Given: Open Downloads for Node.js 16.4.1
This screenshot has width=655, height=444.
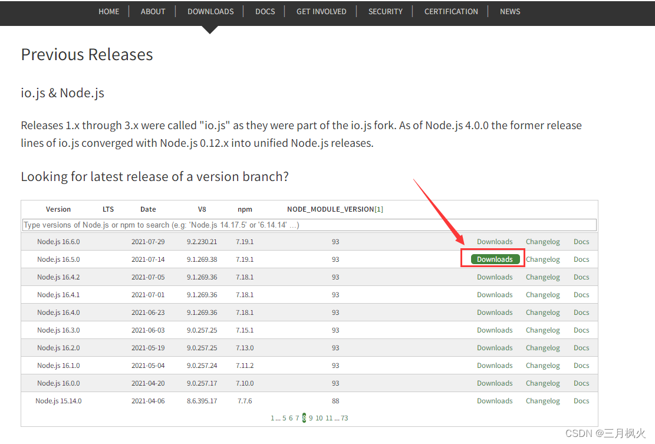Looking at the screenshot, I should pyautogui.click(x=495, y=295).
